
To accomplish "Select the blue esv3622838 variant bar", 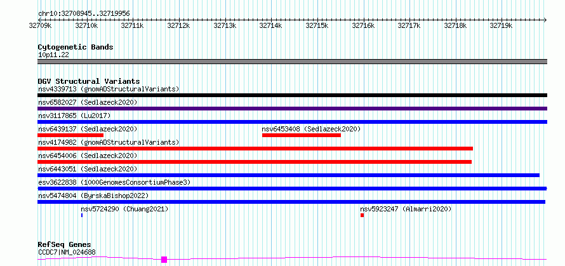I will pos(292,189).
